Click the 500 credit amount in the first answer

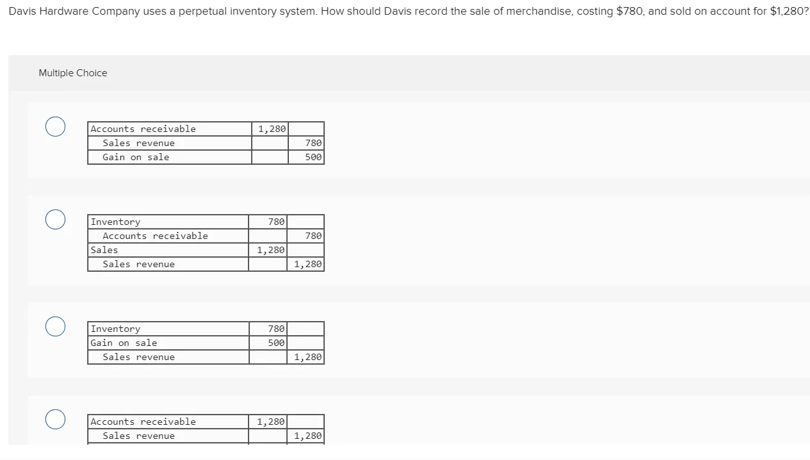[x=306, y=158]
